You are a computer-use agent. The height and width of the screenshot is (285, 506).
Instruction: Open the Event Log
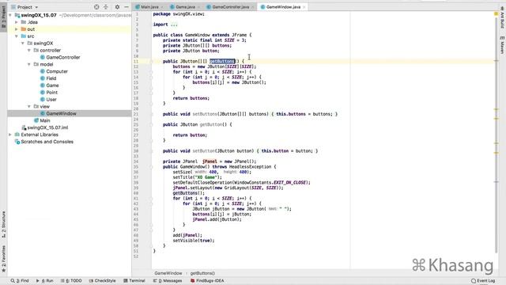[x=483, y=281]
